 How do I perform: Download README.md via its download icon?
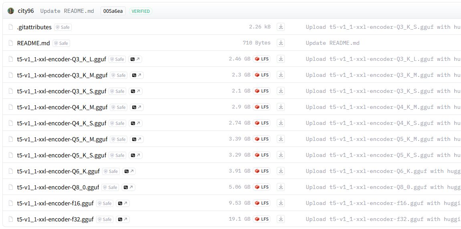point(281,43)
